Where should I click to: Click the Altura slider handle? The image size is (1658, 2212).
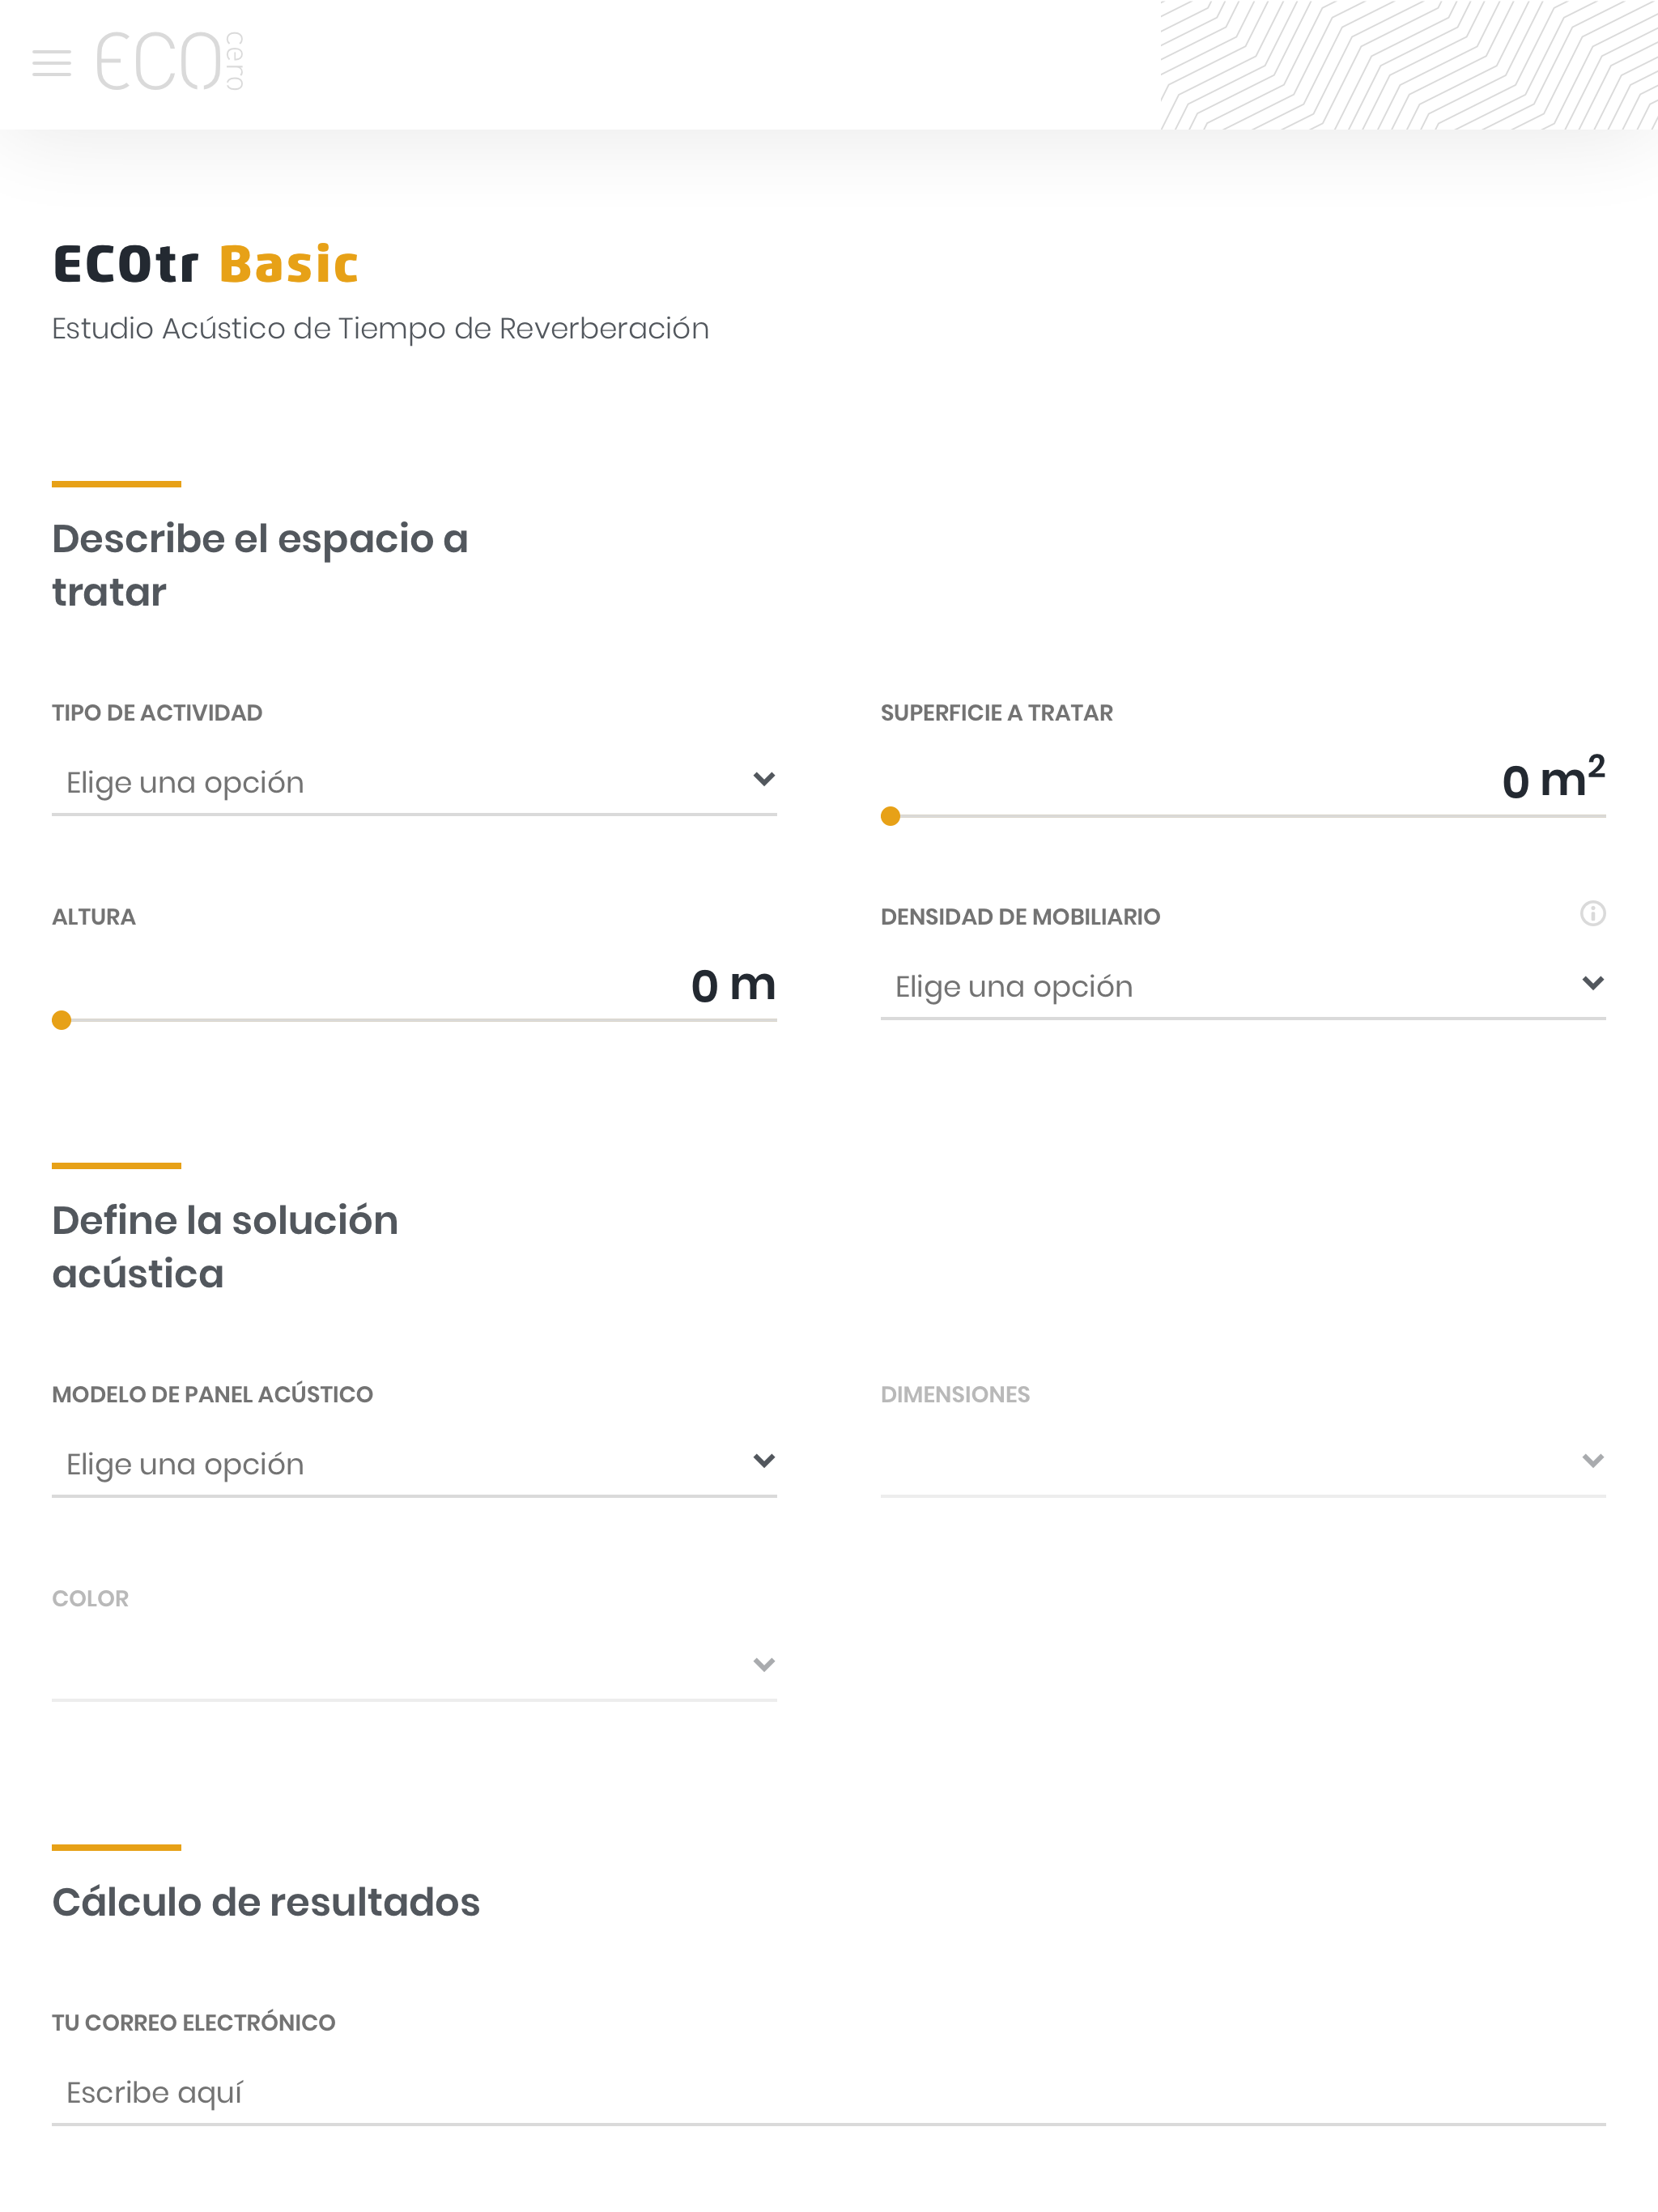(62, 1020)
